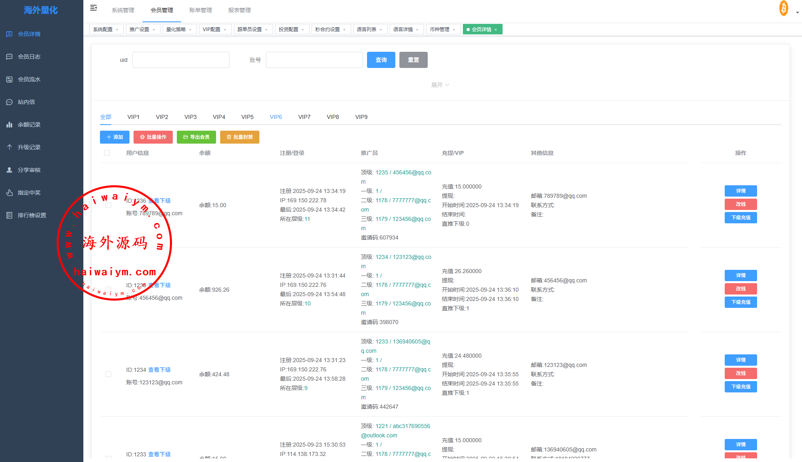The height and width of the screenshot is (462, 802).
Task: Focus the uid search input field
Action: [180, 60]
